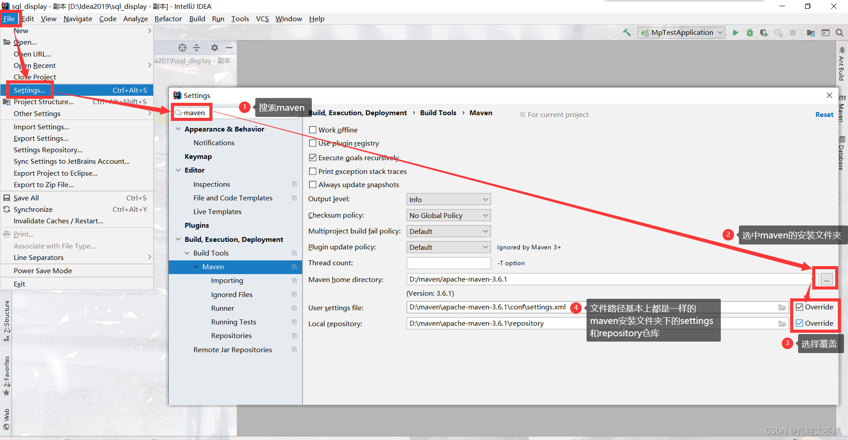This screenshot has width=848, height=440.
Task: Collapse the Editor tree node
Action: [178, 170]
